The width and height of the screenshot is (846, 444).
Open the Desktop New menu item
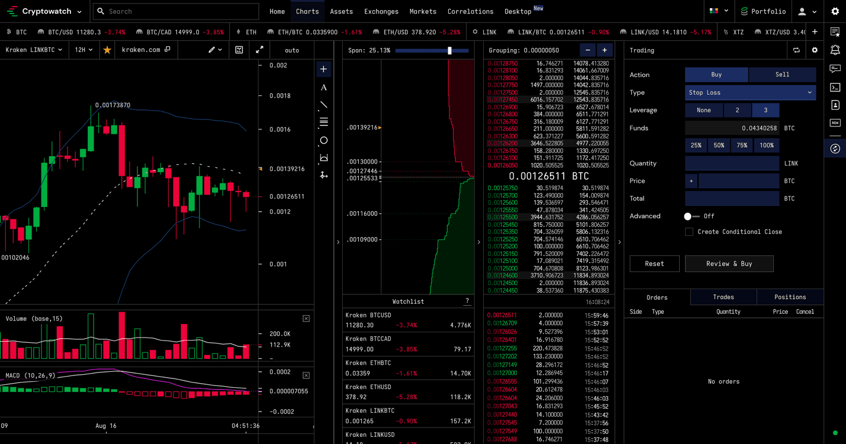pos(523,11)
